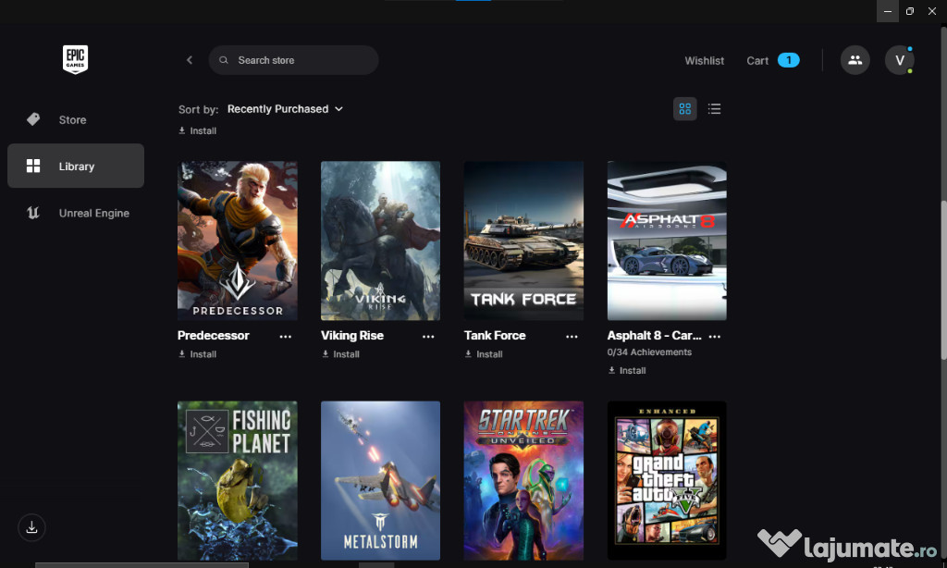Screen dimensions: 947x568
Task: Open the Viking Rise game cover
Action: point(380,241)
